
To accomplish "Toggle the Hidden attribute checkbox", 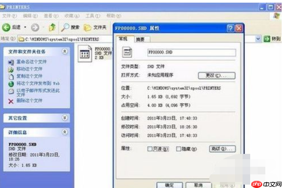I will coord(179,149).
